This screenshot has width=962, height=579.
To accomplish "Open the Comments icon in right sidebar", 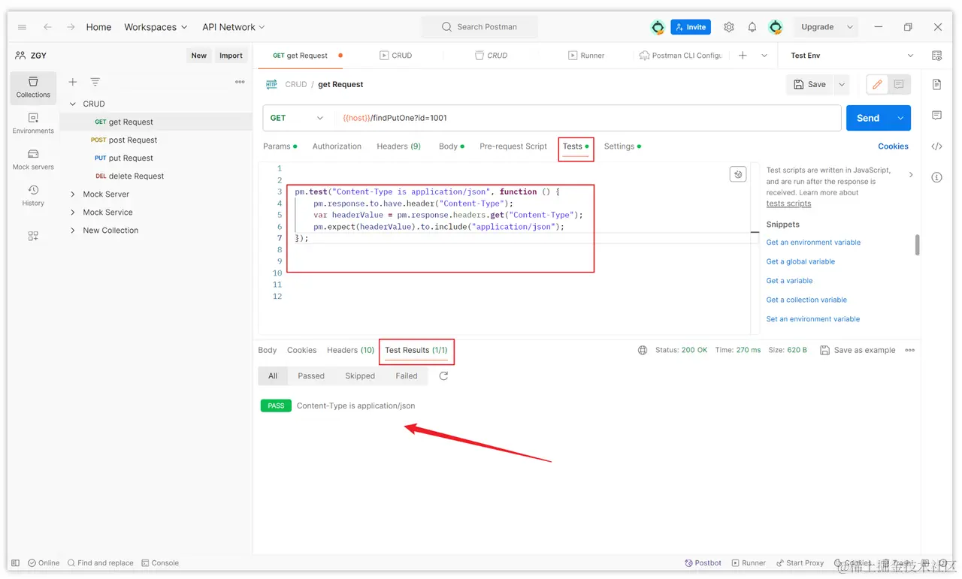I will (x=936, y=116).
